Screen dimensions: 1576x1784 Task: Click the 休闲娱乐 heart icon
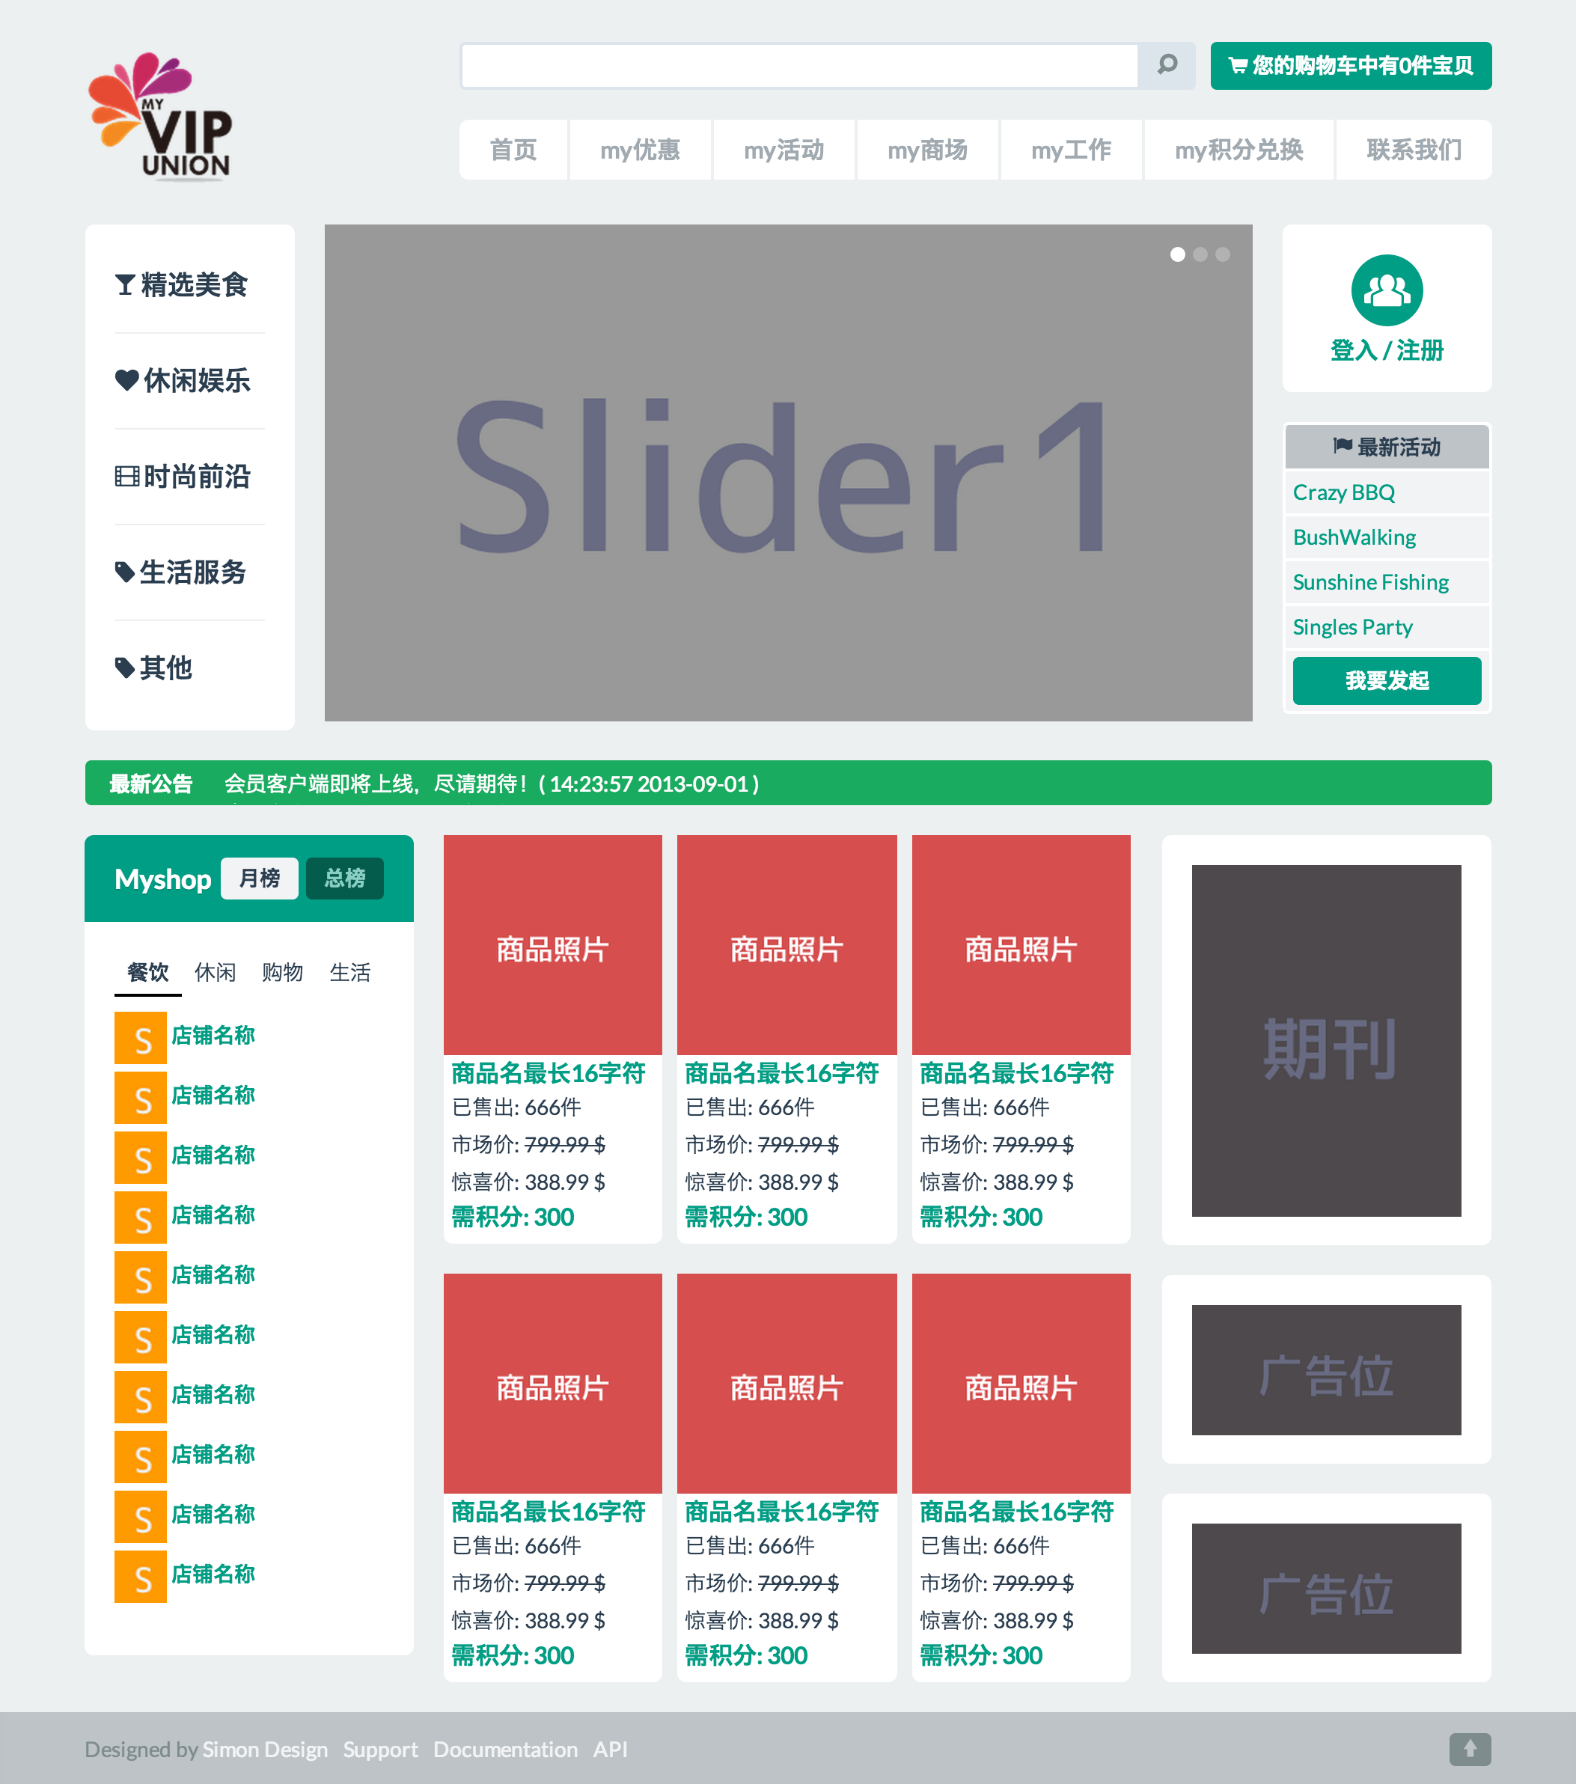coord(125,380)
